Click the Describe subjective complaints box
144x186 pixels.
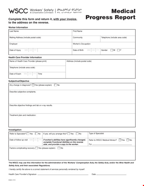(72, 97)
